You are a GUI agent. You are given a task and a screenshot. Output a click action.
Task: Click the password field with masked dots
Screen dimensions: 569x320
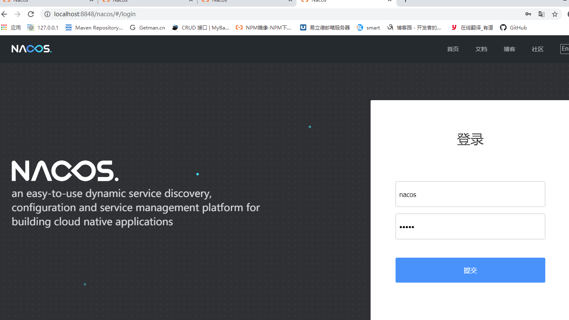[x=470, y=226]
